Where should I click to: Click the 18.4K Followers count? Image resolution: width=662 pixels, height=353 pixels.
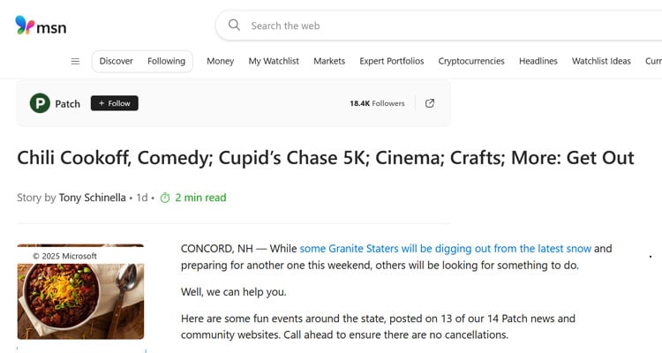tap(377, 103)
